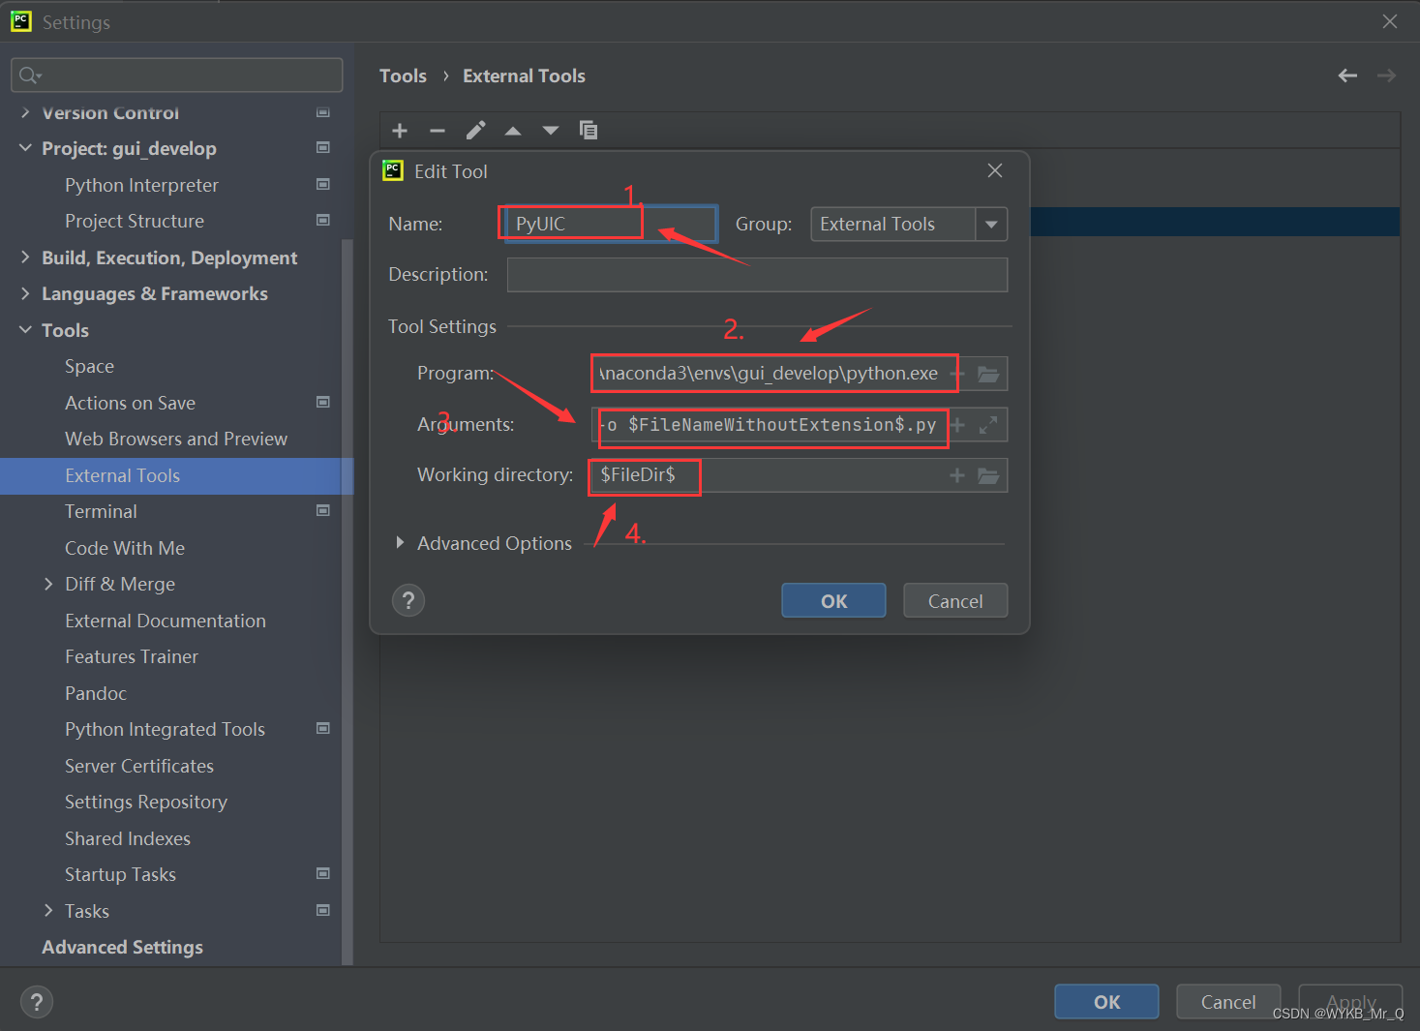The height and width of the screenshot is (1031, 1420).
Task: Click project-level marker beside Actions on Save
Action: pos(323,402)
